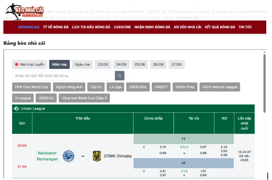Filter by VĐQG Pháp
This screenshot has height=180, width=272.
(x=185, y=87)
